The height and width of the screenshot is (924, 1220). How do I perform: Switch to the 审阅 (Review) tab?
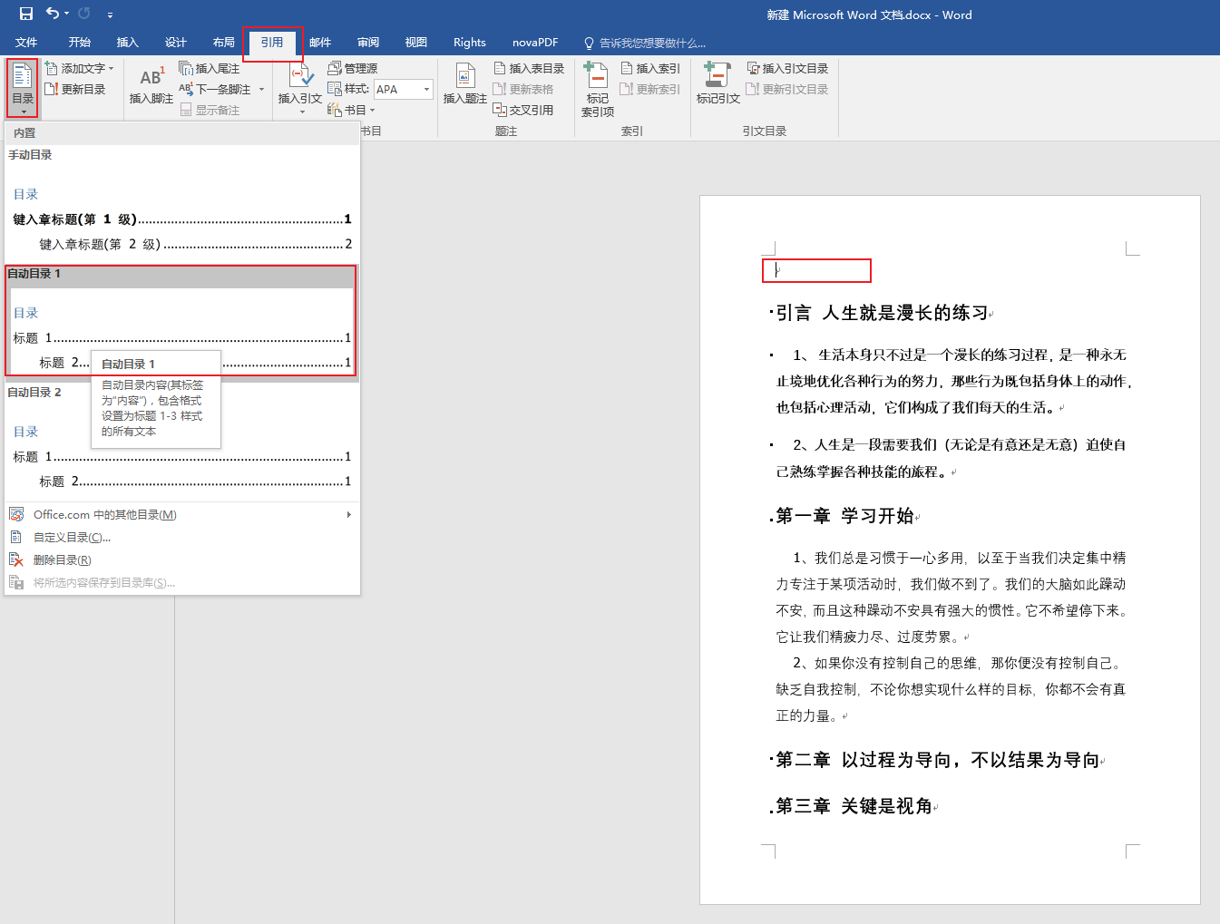368,43
